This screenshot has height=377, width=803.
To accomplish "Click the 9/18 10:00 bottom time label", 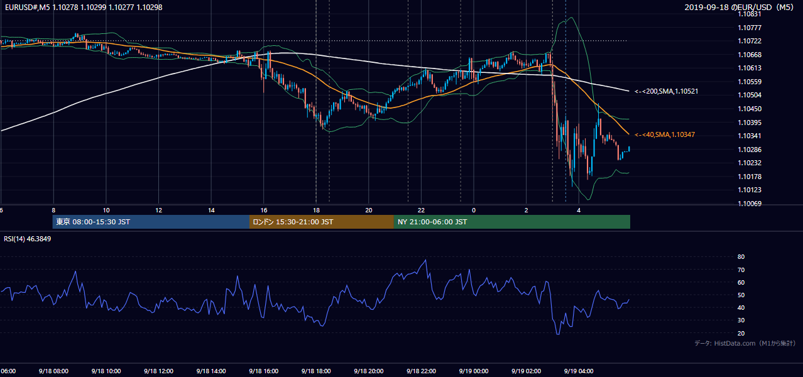I will point(105,371).
